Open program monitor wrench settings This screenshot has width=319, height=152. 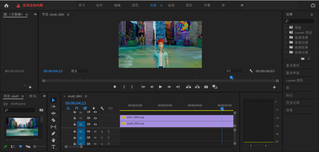[251, 71]
